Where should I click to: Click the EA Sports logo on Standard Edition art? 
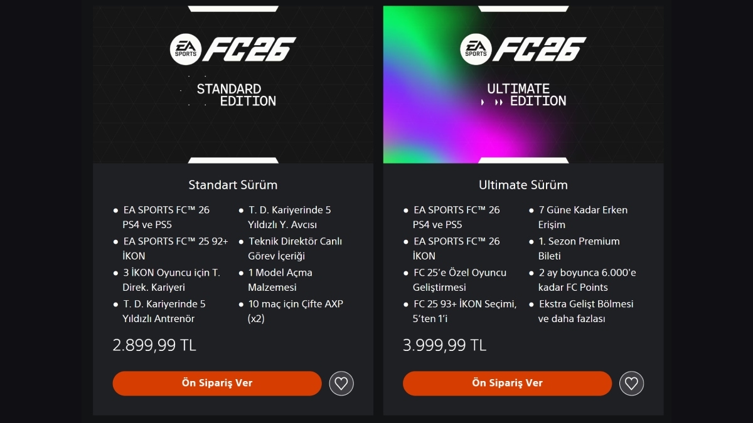click(186, 49)
